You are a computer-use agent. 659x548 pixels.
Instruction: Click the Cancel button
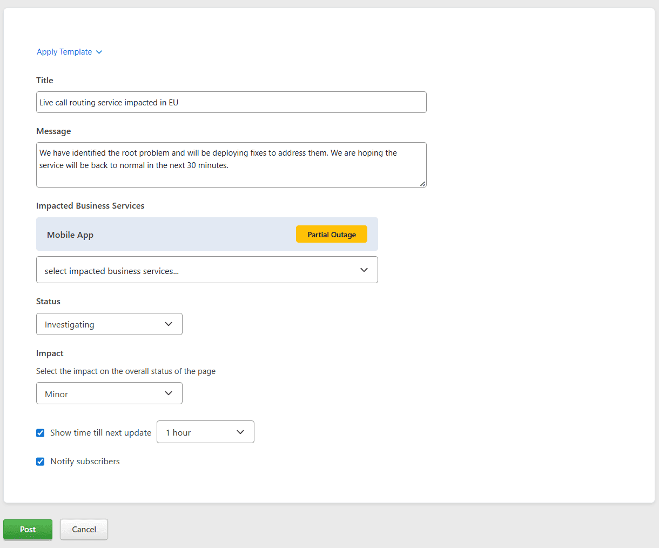84,530
